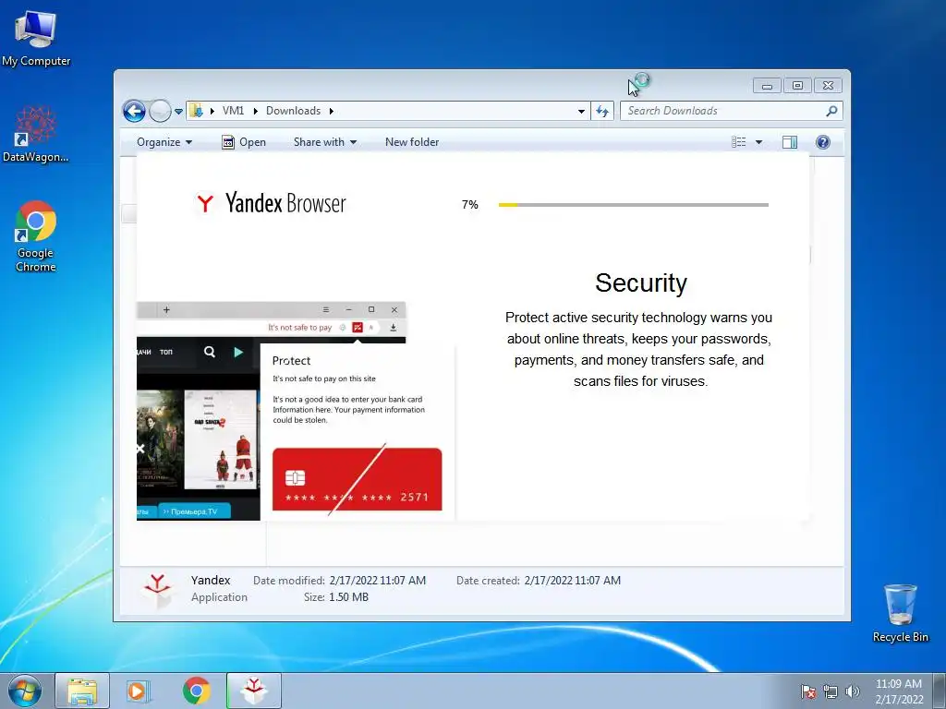The width and height of the screenshot is (946, 709).
Task: Click the 7% installation progress bar
Action: (x=634, y=205)
